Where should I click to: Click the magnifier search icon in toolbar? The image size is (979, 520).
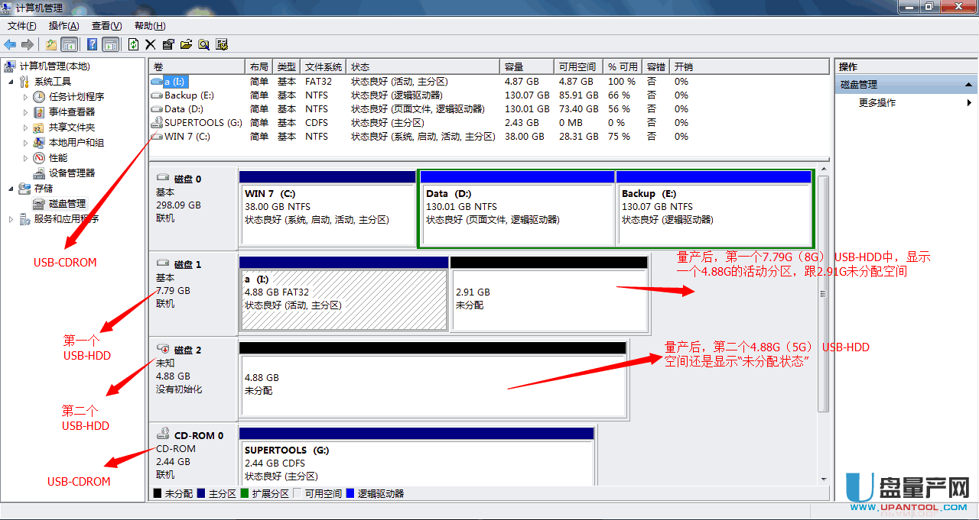pos(204,44)
